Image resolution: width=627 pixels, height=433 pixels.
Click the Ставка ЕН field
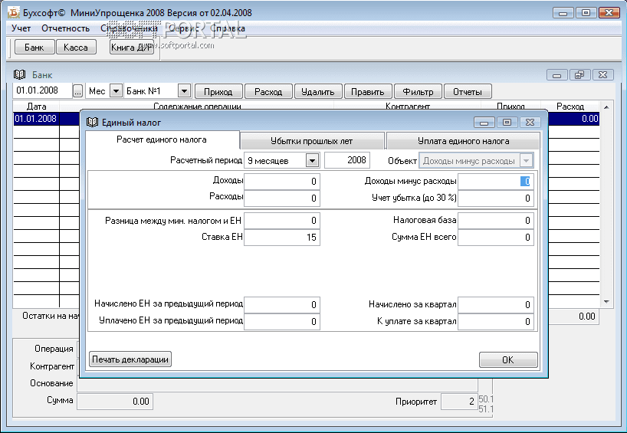point(282,238)
